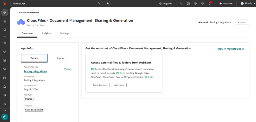Open Marketing megaphone sidebar icon
Image resolution: width=256 pixels, height=122 pixels.
click(5, 51)
